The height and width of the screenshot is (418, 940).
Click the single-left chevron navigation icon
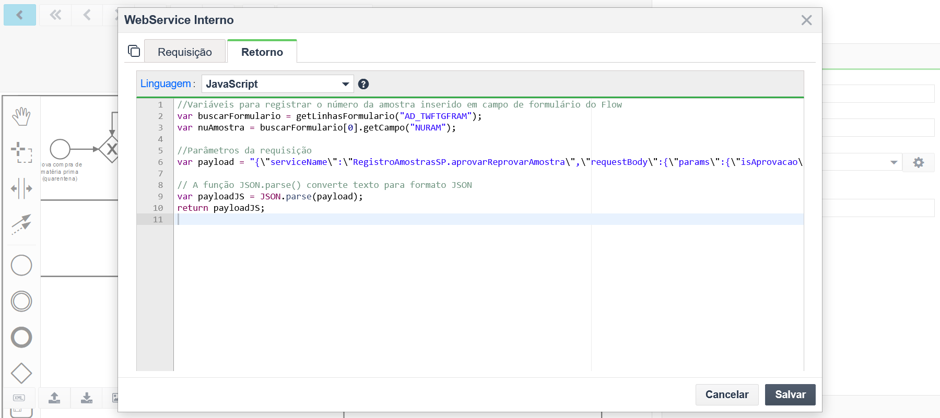coord(87,15)
